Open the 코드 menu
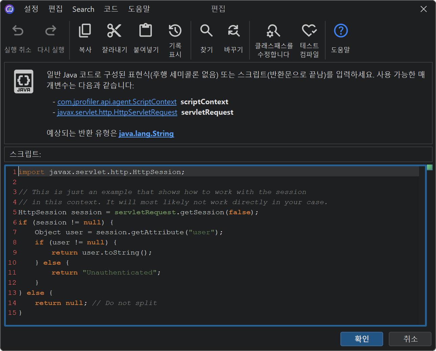The width and height of the screenshot is (436, 351). (x=111, y=9)
